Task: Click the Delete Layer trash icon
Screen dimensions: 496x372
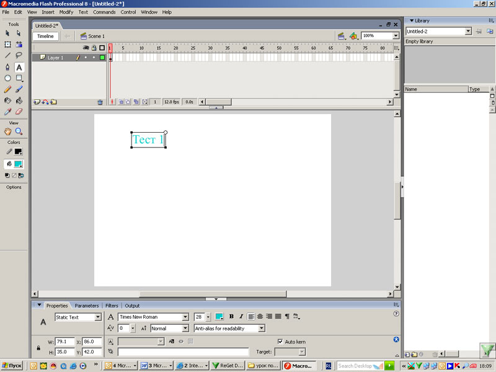Action: click(x=100, y=102)
